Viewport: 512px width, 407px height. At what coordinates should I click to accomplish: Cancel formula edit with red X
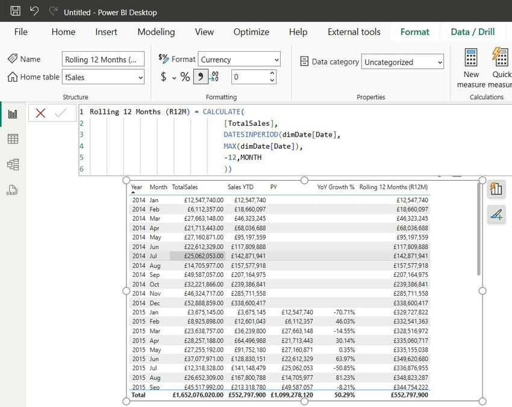pos(40,113)
